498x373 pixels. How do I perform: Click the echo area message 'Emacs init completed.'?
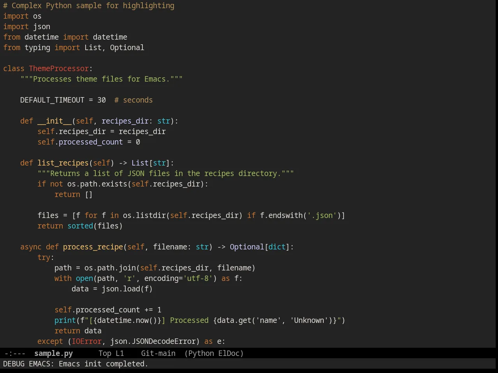[103, 364]
